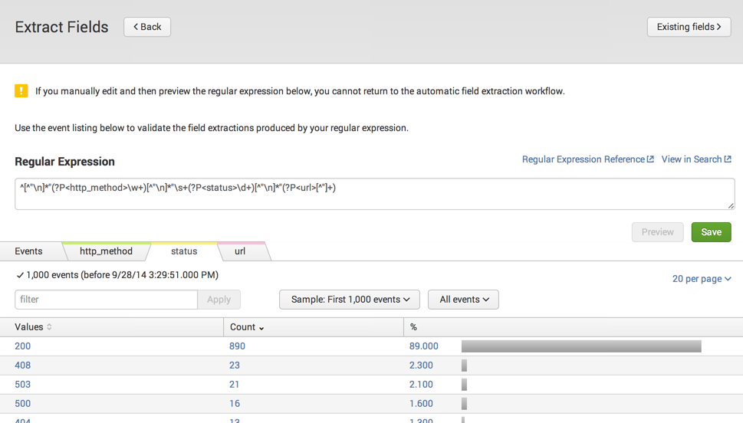The image size is (743, 423).
Task: Click the yellow warning exclamation icon
Action: (21, 90)
